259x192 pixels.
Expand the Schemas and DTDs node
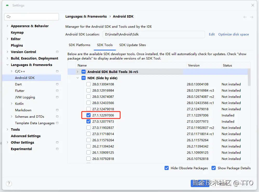(12, 116)
